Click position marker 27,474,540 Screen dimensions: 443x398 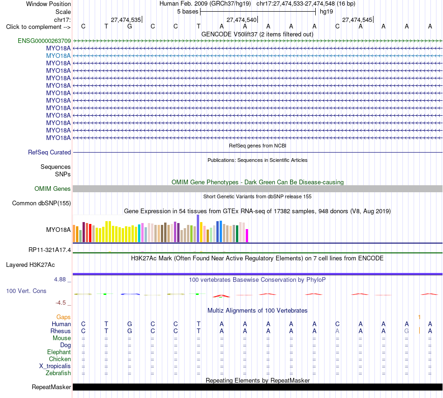pyautogui.click(x=242, y=20)
